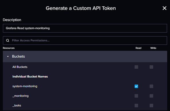Click the Read column header
This screenshot has height=111, width=170.
(x=138, y=48)
